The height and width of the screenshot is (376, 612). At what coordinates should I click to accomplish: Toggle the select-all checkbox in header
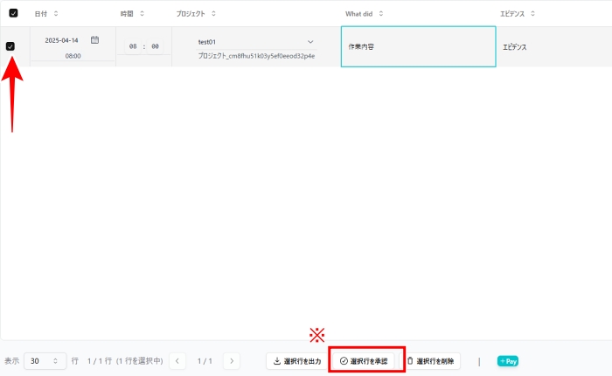pyautogui.click(x=13, y=14)
